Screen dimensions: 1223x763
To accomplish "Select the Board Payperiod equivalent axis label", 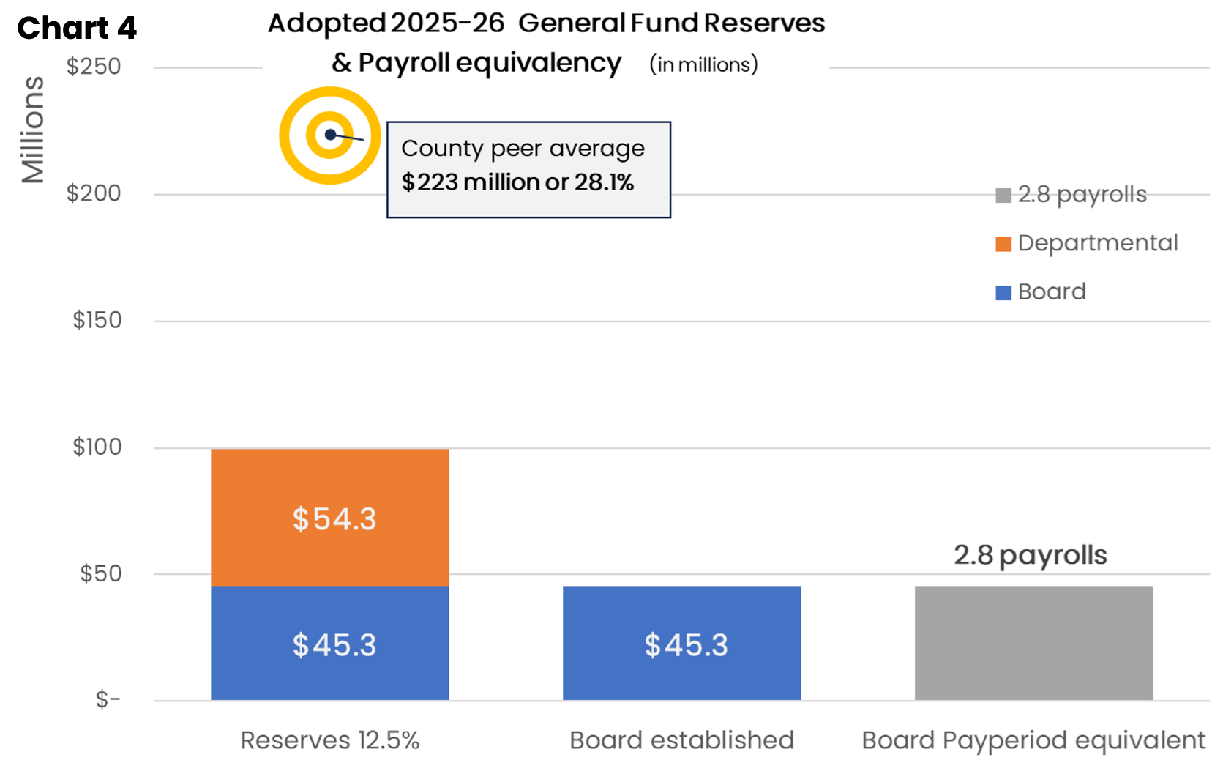I will [x=1033, y=740].
